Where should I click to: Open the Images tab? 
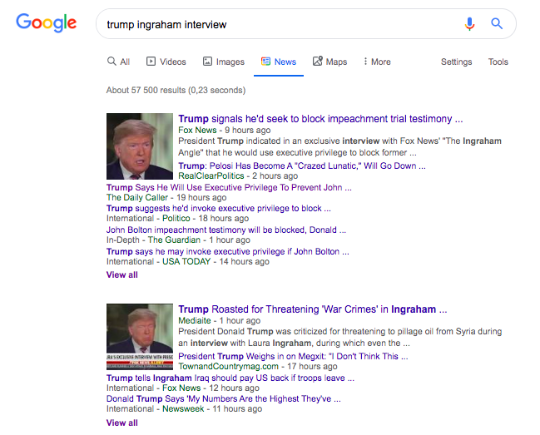click(x=223, y=62)
